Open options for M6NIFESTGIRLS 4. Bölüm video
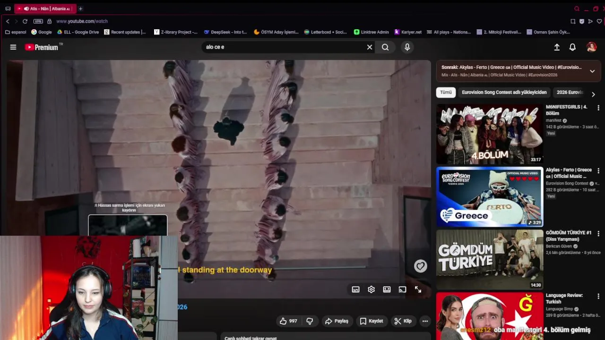Viewport: 605px width, 340px height. pyautogui.click(x=598, y=108)
